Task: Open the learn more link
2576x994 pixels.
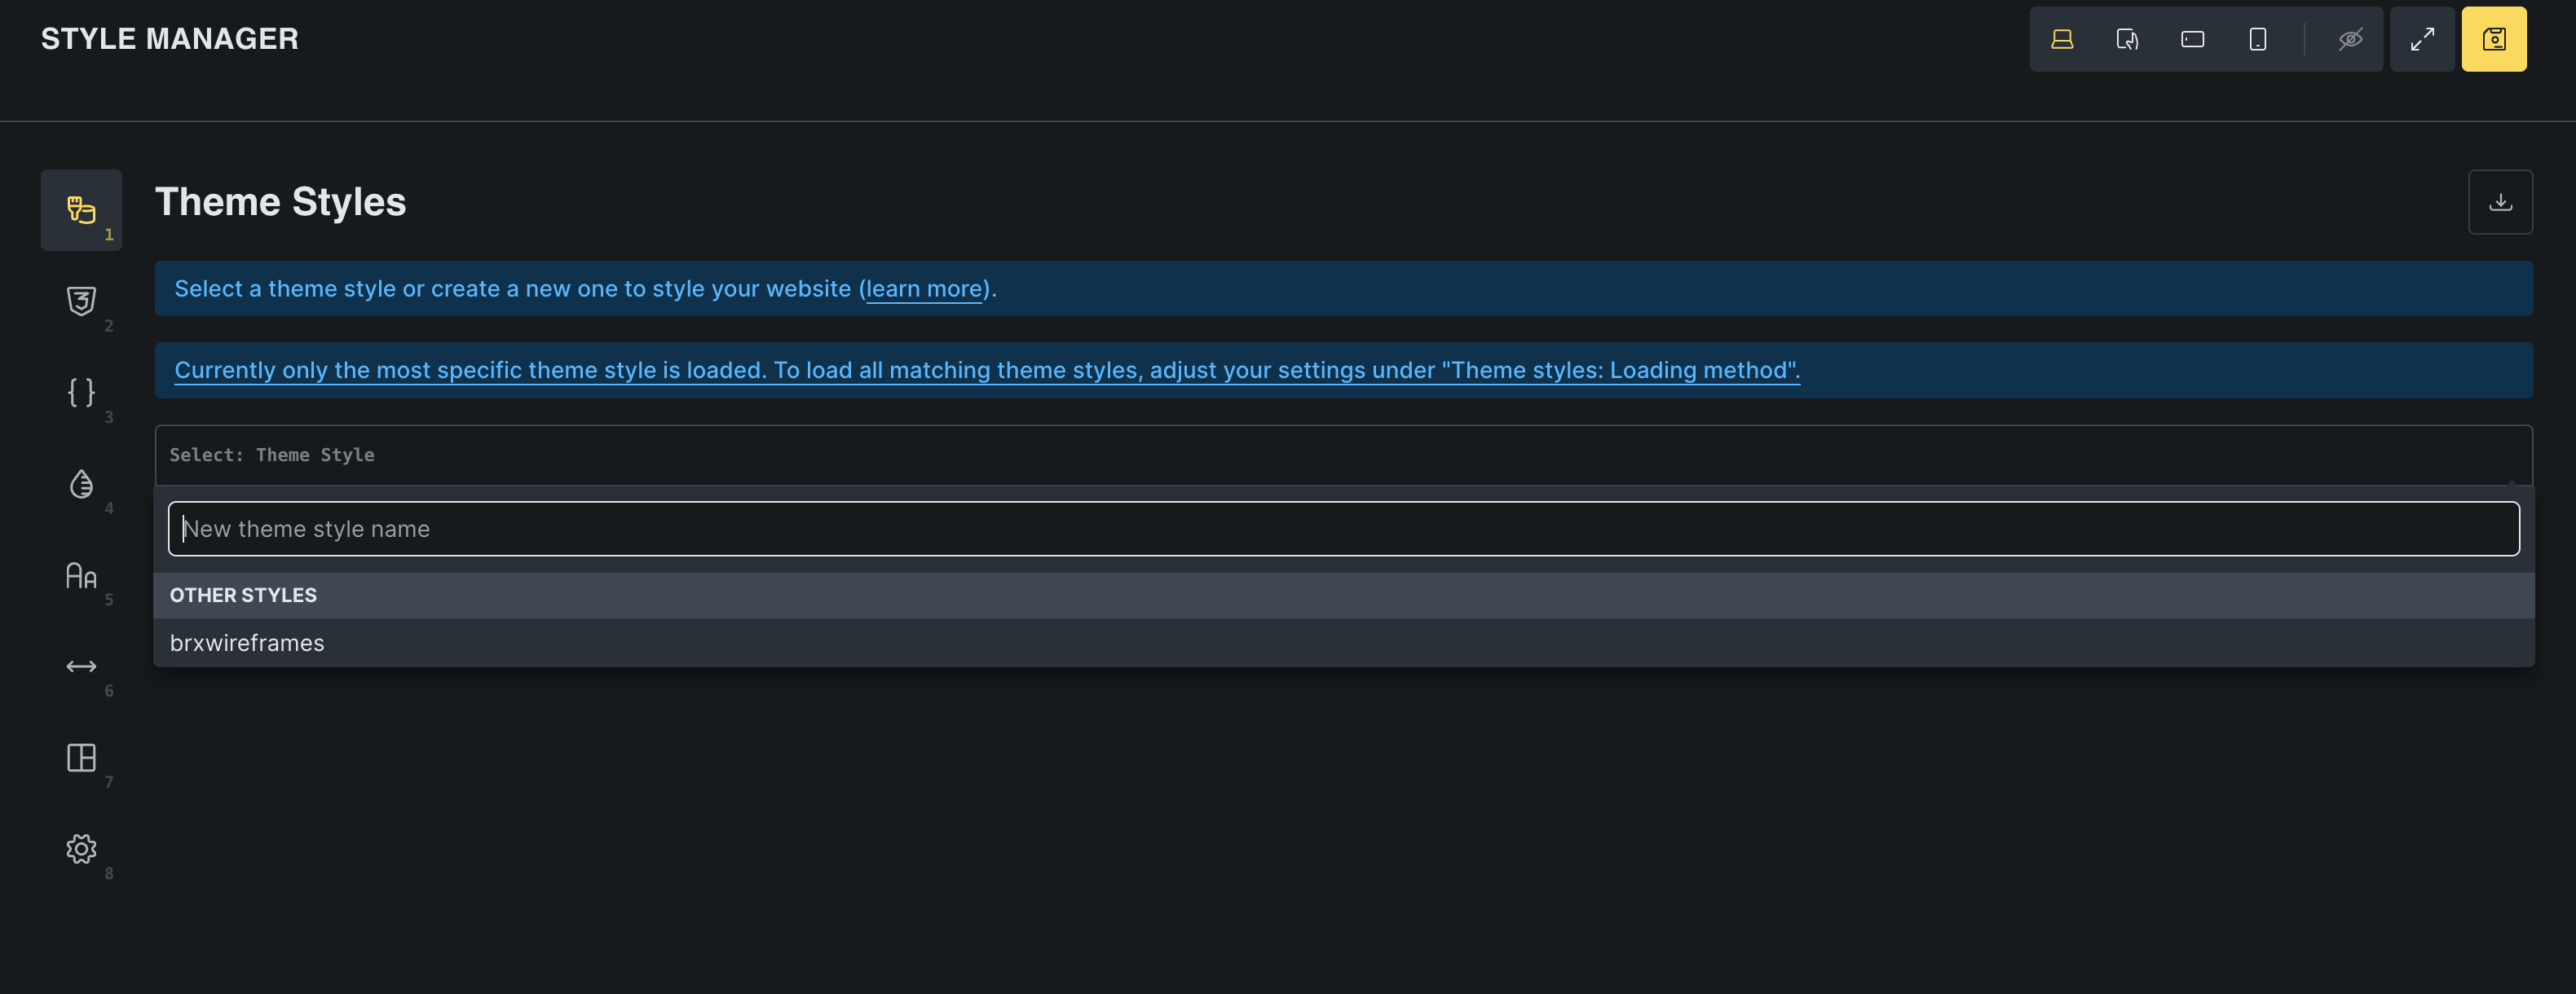Action: pos(924,288)
